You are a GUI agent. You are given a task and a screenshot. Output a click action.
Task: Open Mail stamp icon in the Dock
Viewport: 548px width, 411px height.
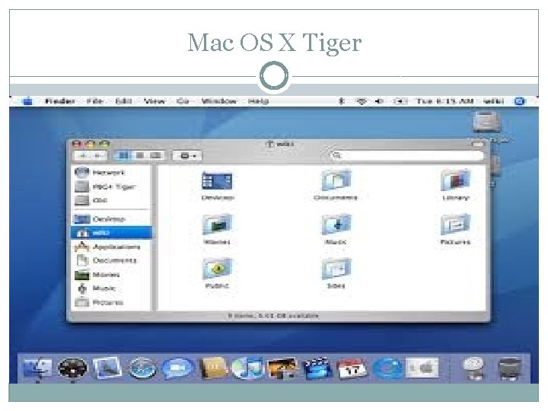click(107, 368)
